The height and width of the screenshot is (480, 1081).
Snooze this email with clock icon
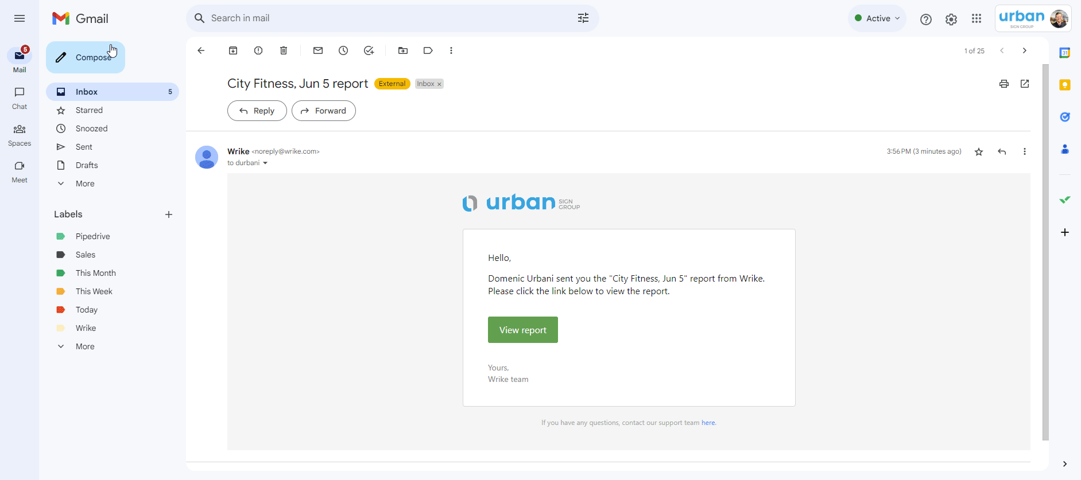coord(343,50)
